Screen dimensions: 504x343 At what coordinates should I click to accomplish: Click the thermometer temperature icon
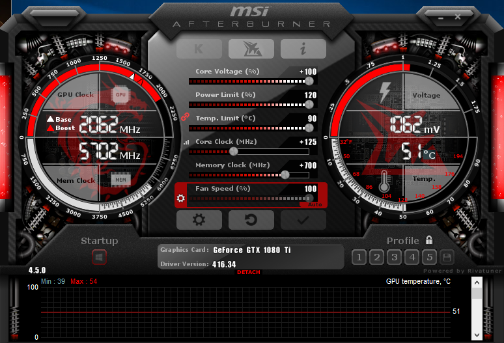click(x=384, y=181)
